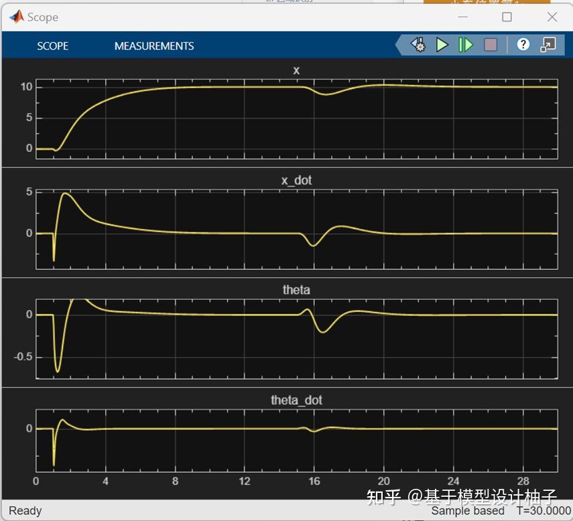Select the SCOPE ribbon tab
This screenshot has height=521, width=573.
(53, 46)
